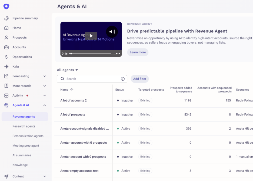The height and width of the screenshot is (181, 253).
Task: Select Revenue agents submenu item
Action: [x=25, y=117]
